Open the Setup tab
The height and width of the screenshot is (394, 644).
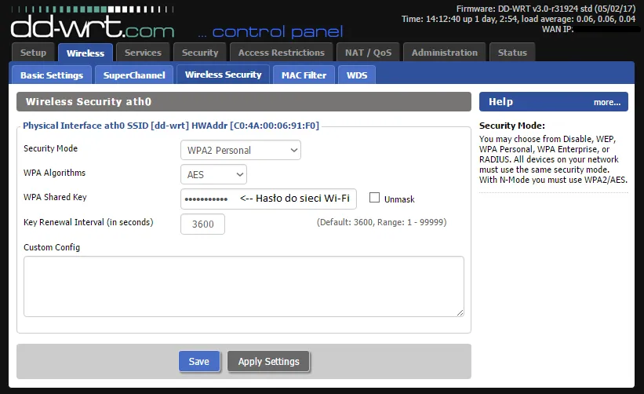click(33, 53)
